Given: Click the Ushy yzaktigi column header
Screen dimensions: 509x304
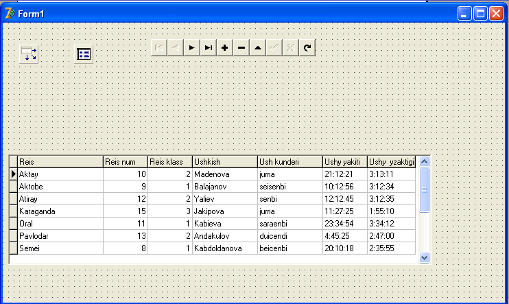Looking at the screenshot, I should 392,162.
